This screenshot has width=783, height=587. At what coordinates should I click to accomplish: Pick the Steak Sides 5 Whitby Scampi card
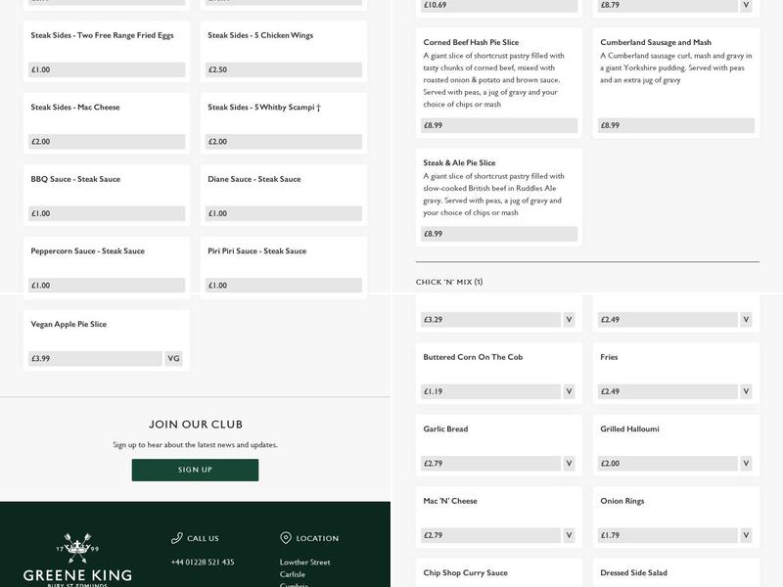[284, 122]
